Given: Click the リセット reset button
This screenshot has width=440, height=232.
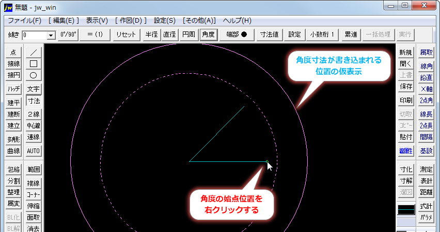Looking at the screenshot, I should point(127,35).
